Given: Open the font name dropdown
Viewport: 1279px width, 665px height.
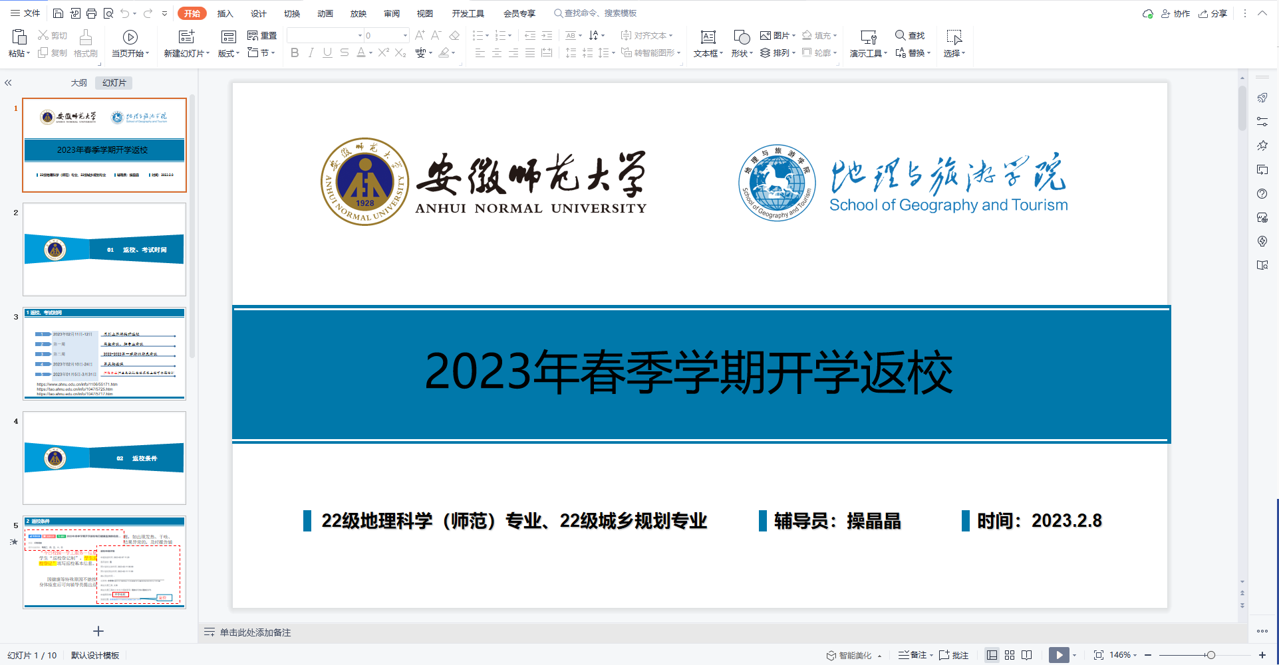Looking at the screenshot, I should (x=360, y=36).
